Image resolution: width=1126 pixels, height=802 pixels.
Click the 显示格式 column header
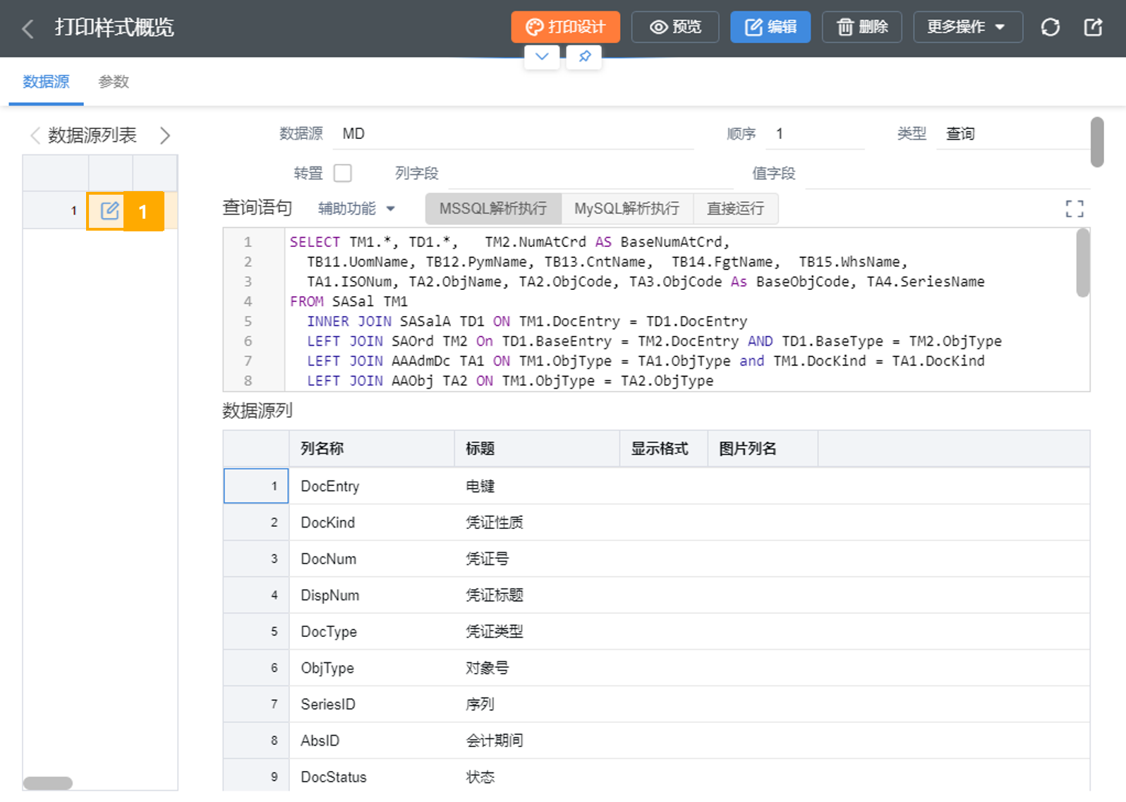click(x=664, y=449)
